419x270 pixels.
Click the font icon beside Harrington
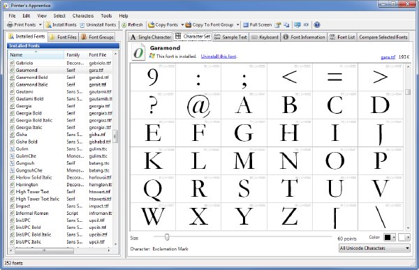pyautogui.click(x=12, y=185)
